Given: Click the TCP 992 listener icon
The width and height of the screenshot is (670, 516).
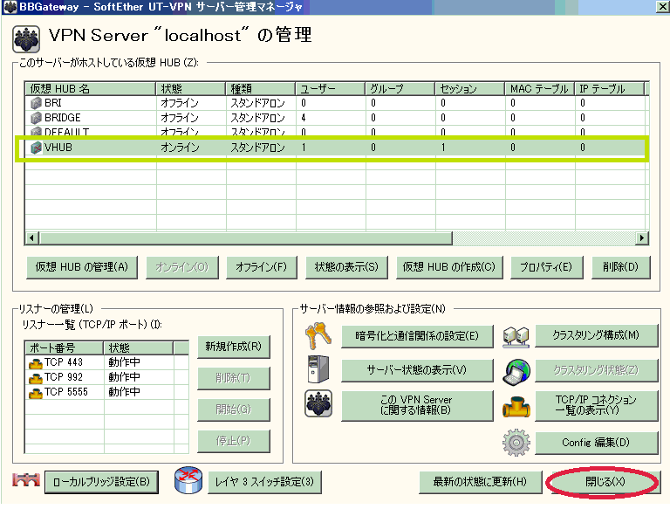Looking at the screenshot, I should coord(36,378).
